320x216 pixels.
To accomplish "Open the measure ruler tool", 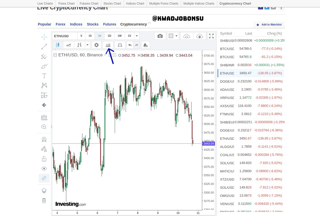I will click(x=44, y=117).
